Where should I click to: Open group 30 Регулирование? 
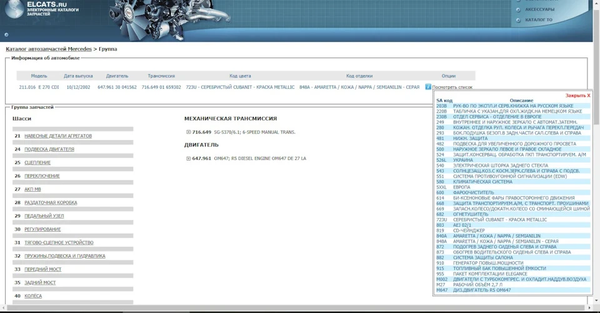click(x=43, y=229)
